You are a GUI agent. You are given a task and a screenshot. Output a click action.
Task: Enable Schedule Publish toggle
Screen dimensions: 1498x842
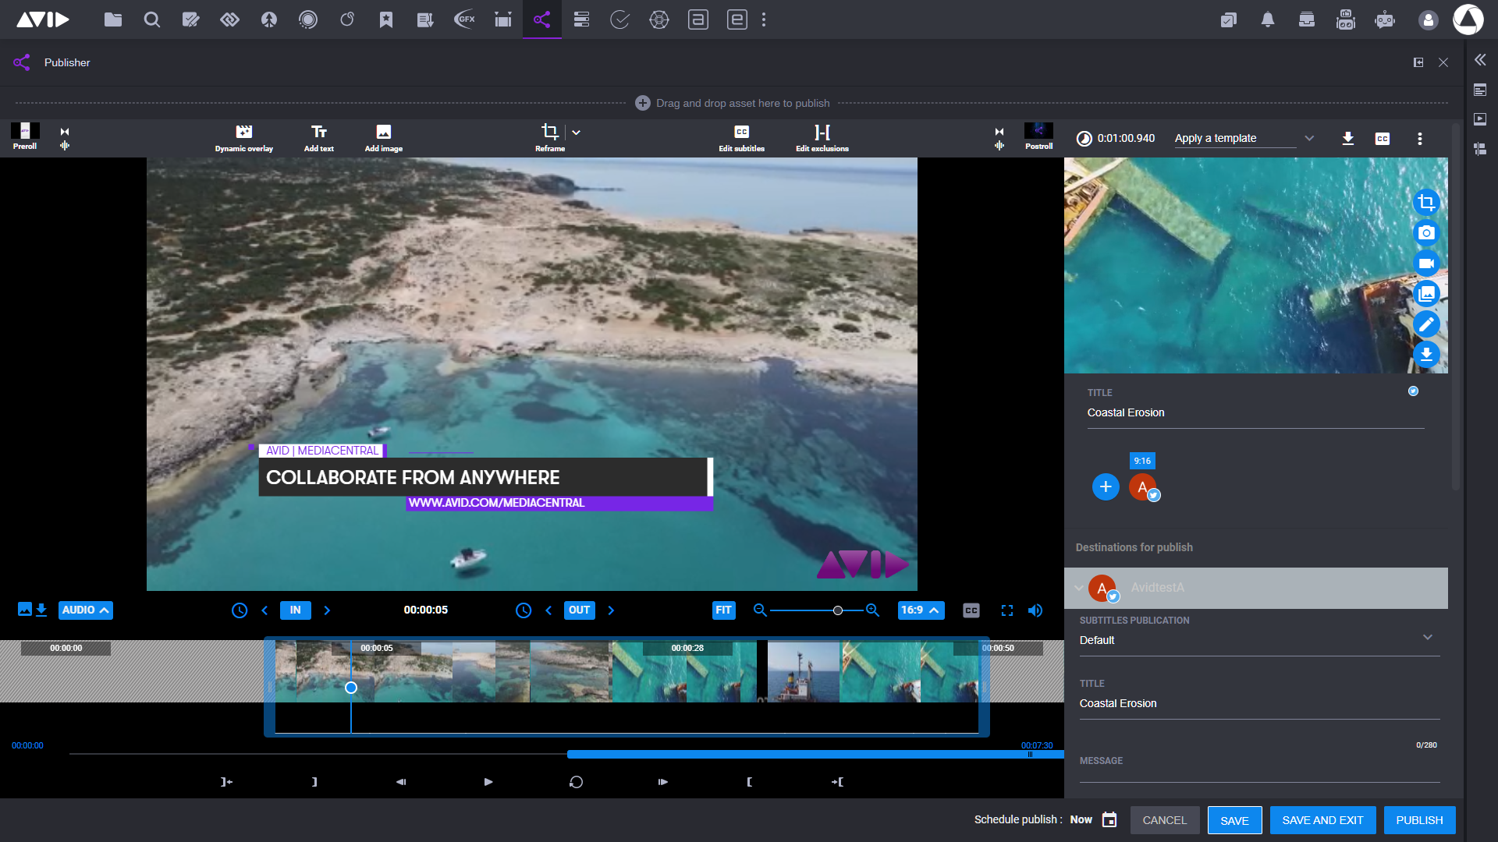[1109, 819]
